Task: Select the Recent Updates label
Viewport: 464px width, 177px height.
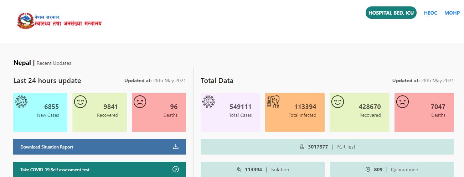Action: (x=54, y=63)
